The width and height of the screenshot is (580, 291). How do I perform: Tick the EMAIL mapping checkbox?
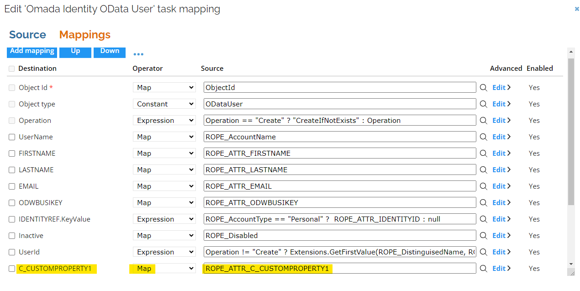pyautogui.click(x=12, y=186)
